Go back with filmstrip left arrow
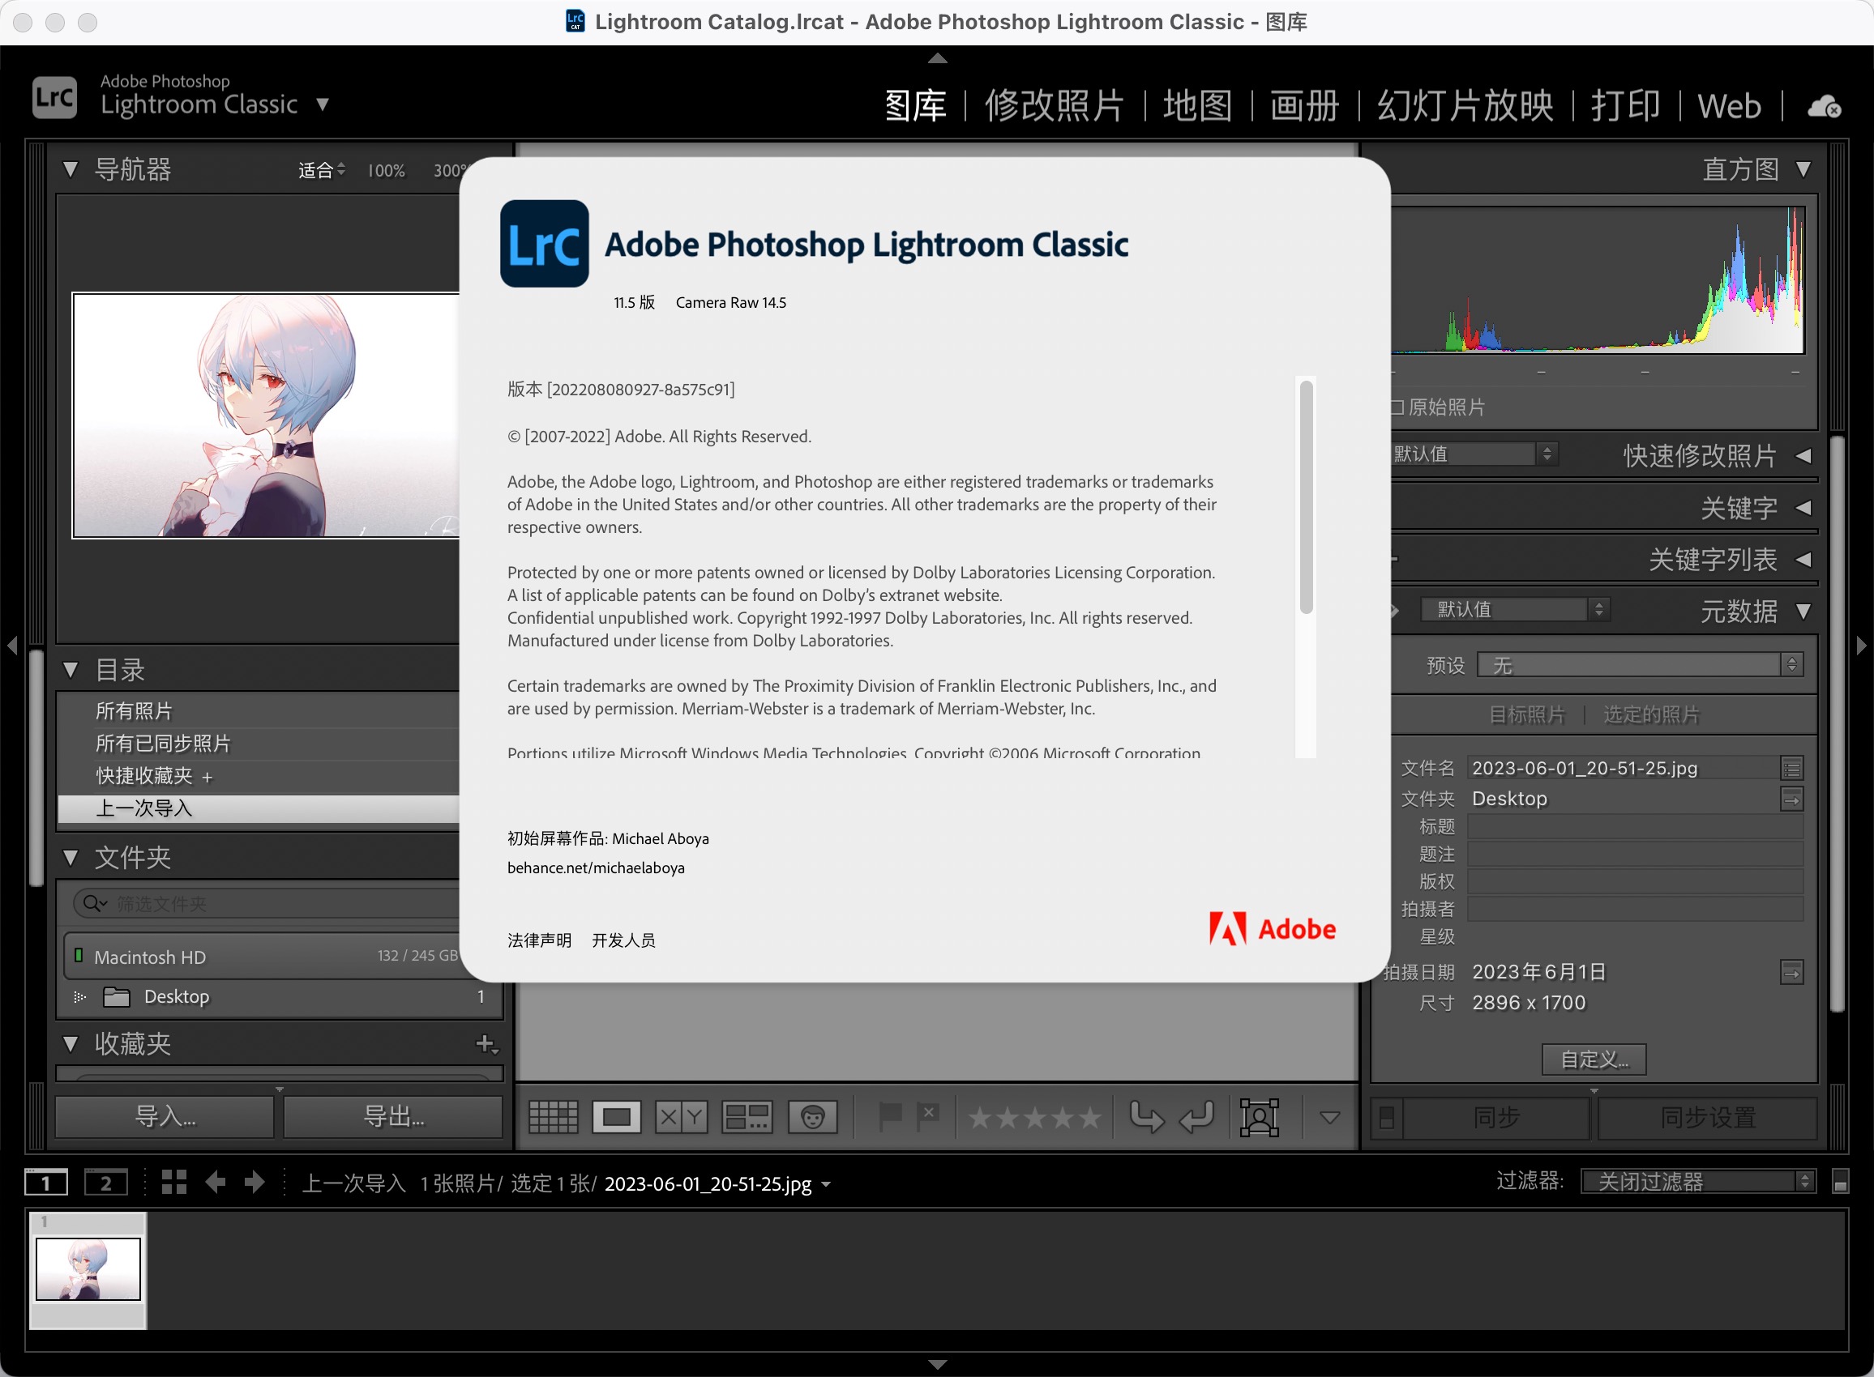1874x1377 pixels. tap(215, 1181)
